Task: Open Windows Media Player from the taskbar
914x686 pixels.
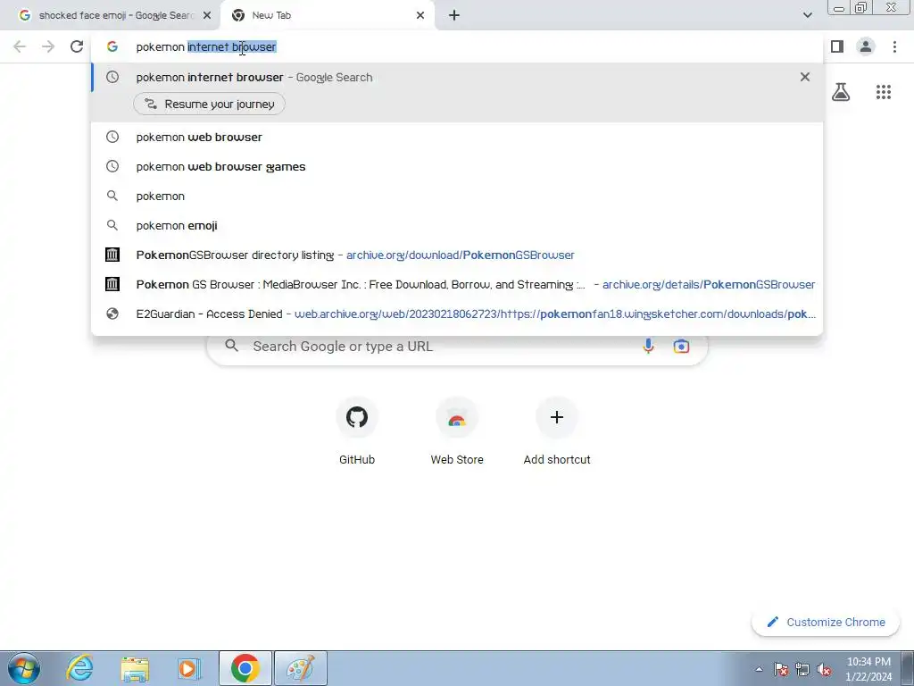Action: pyautogui.click(x=189, y=668)
